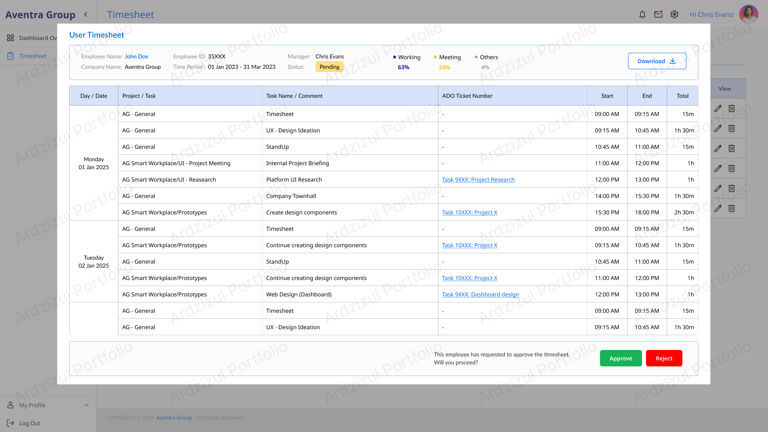Click the Total column header
This screenshot has width=768, height=432.
(x=682, y=96)
